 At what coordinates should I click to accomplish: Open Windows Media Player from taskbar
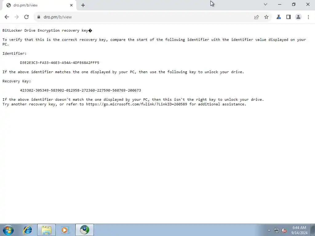pyautogui.click(x=65, y=230)
